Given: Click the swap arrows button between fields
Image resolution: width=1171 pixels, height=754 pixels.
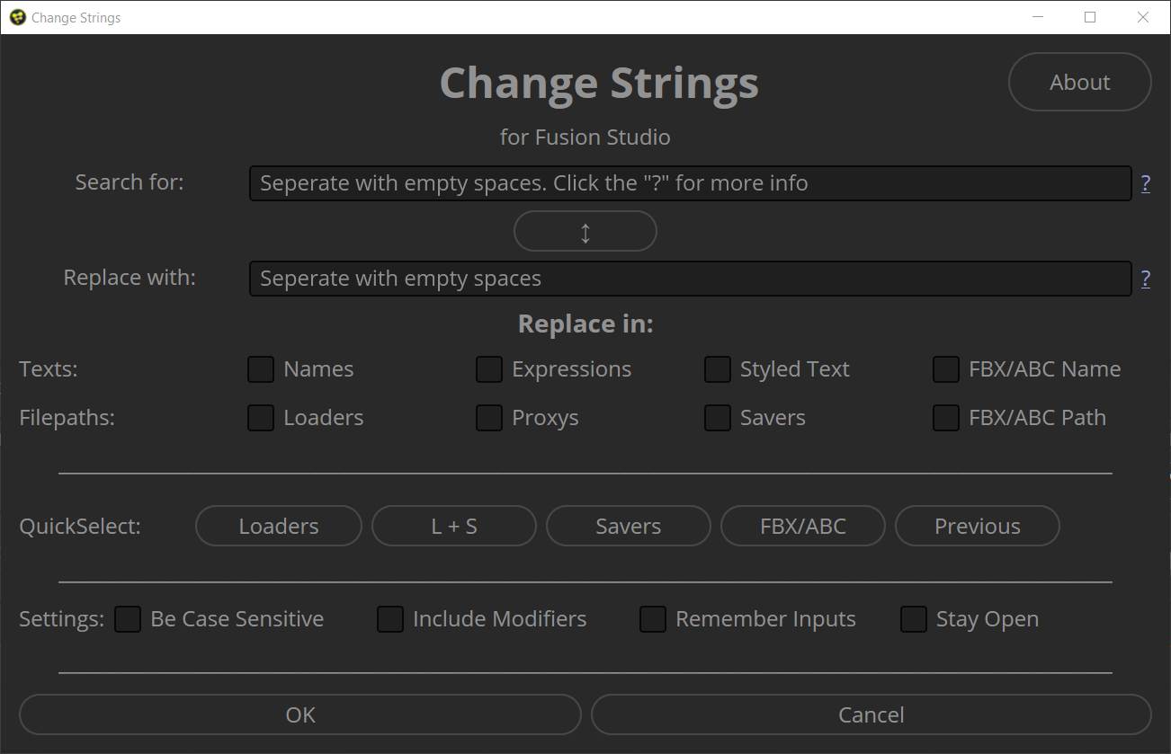Looking at the screenshot, I should (585, 231).
